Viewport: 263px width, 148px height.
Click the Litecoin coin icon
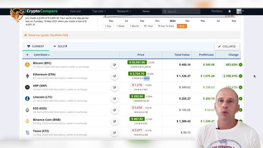coord(28,99)
